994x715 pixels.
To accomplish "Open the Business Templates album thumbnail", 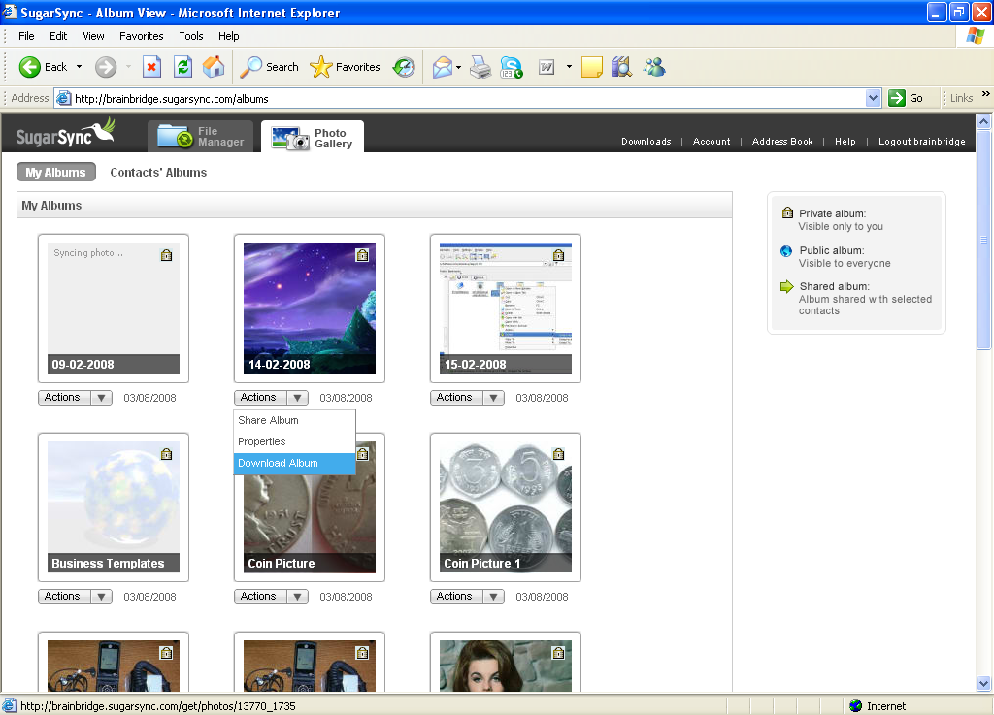I will (114, 506).
